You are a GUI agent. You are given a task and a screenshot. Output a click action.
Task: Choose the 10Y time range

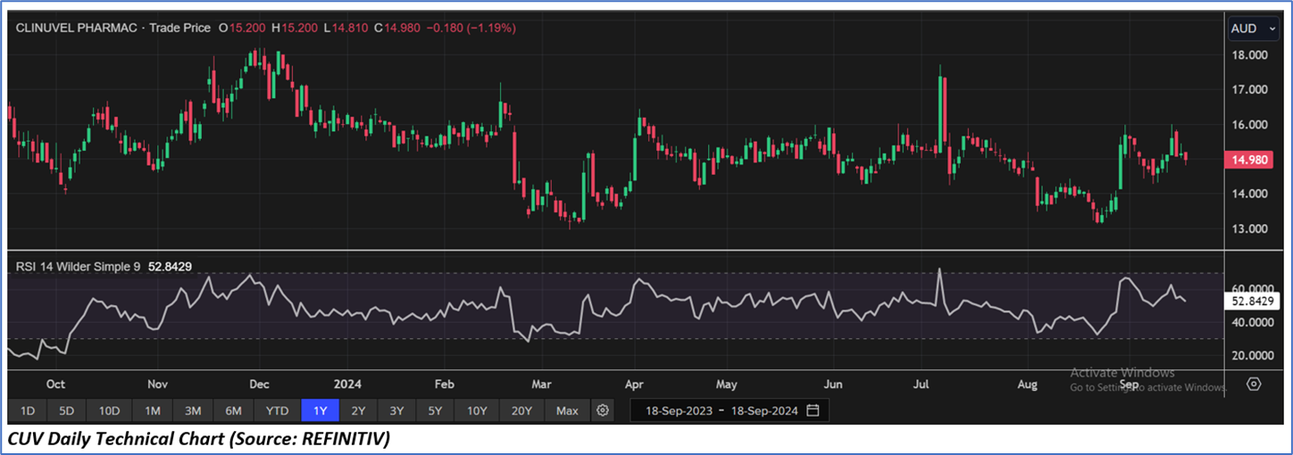[477, 410]
